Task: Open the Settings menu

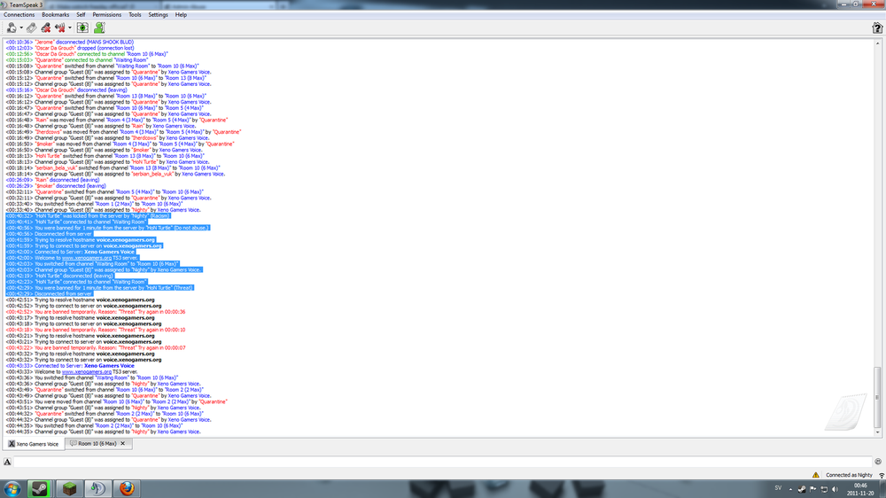Action: pos(159,15)
